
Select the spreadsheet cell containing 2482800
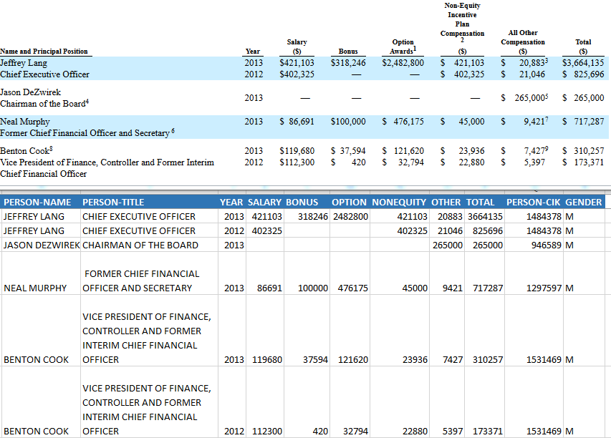pos(350,216)
